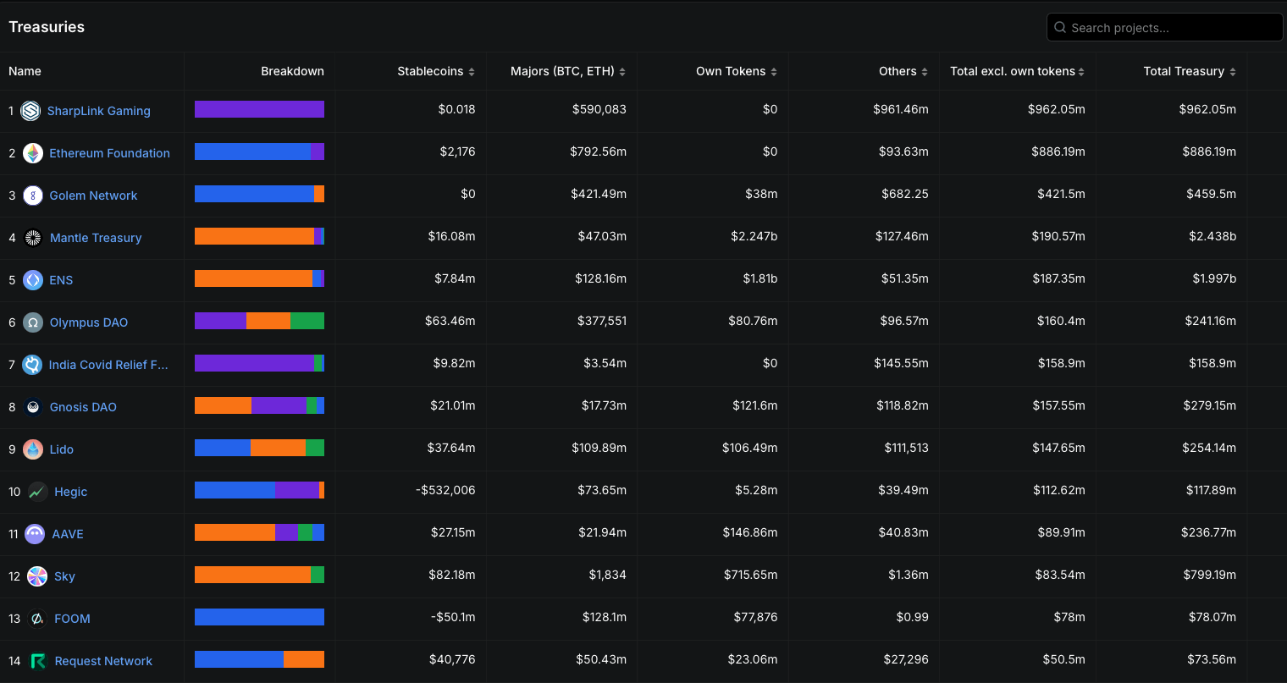Click the Name column header
The height and width of the screenshot is (683, 1287).
click(x=25, y=71)
